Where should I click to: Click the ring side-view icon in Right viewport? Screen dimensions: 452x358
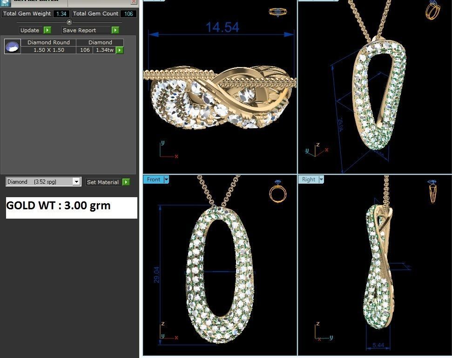tap(432, 191)
